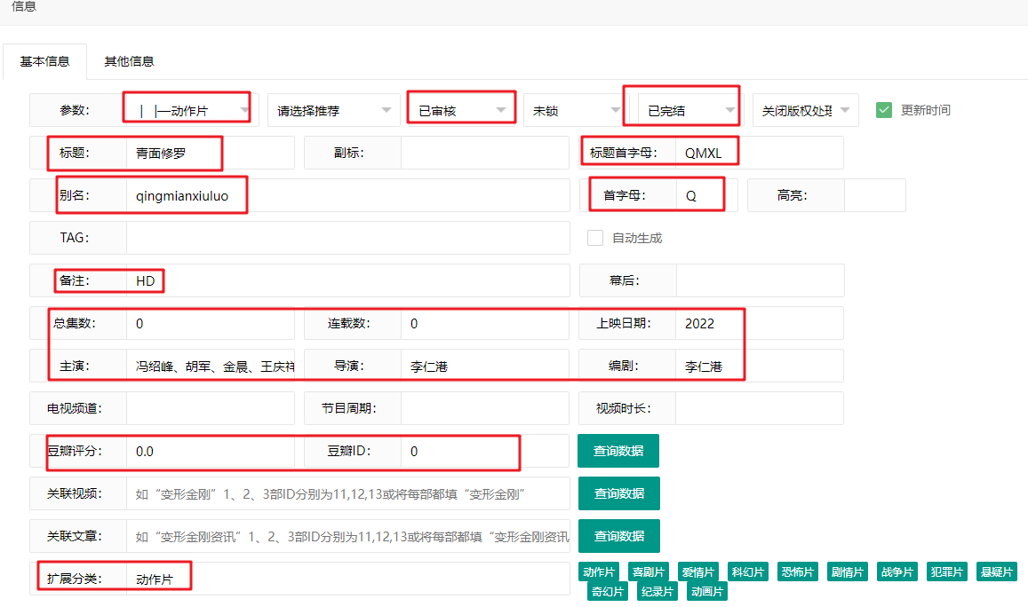Click the 标题 field containing 青面修罗
Viewport: 1028px width, 607px height.
(210, 153)
